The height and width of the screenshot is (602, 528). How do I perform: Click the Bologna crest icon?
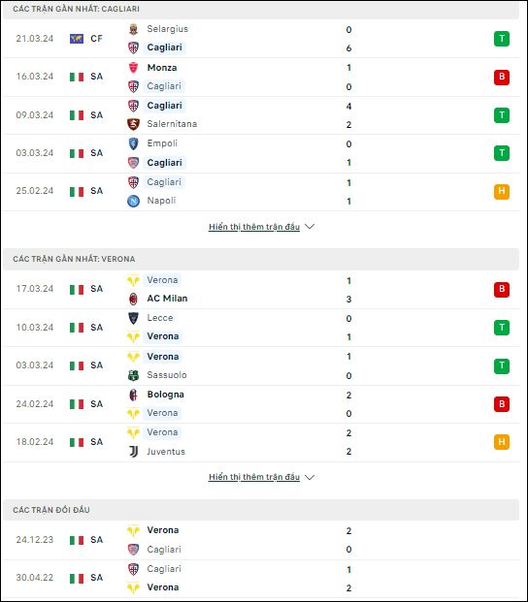click(133, 395)
